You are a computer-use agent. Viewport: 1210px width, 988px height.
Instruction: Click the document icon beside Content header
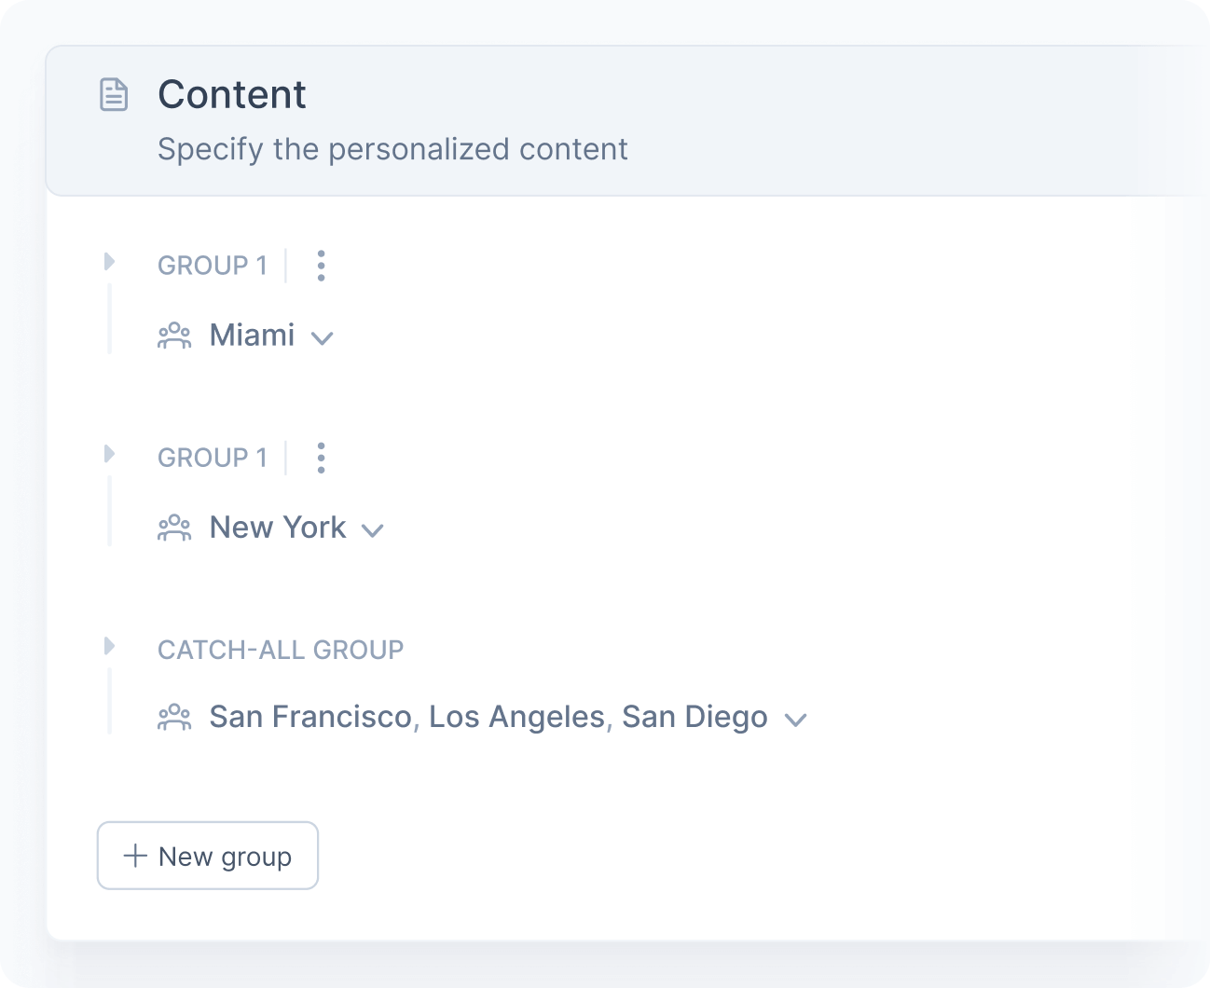click(114, 94)
